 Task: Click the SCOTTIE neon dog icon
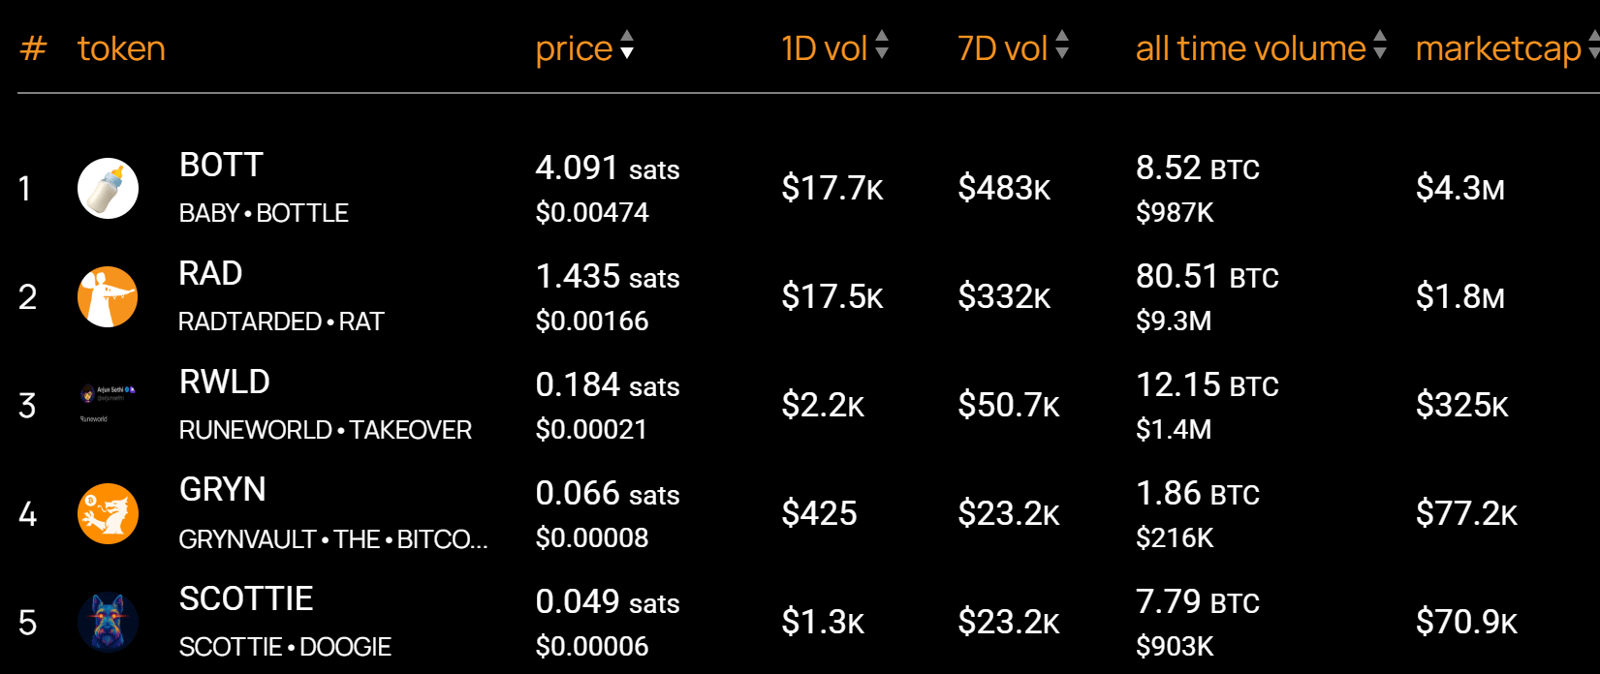(x=108, y=622)
